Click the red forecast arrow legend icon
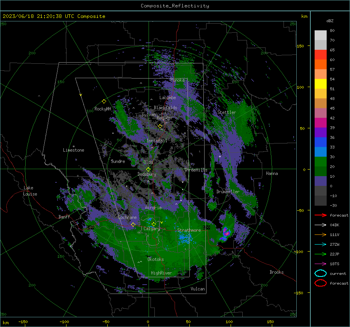The width and height of the screenshot is (350, 327). [320, 215]
